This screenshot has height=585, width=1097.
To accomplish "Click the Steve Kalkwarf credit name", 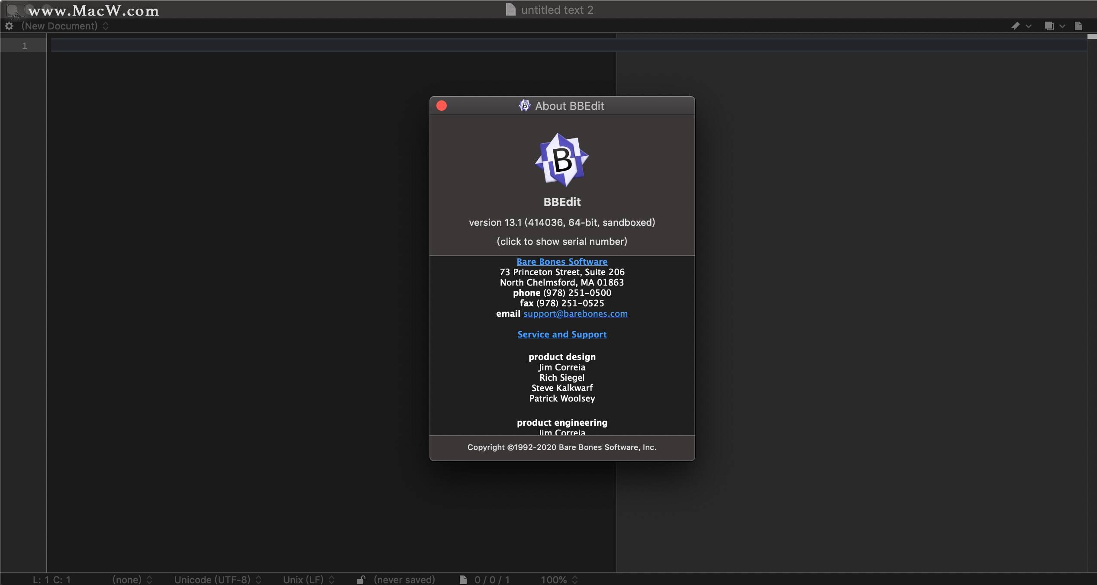I will 562,388.
